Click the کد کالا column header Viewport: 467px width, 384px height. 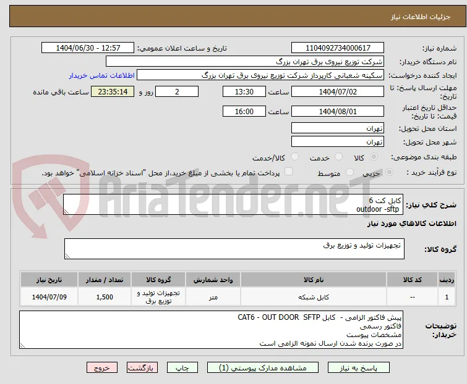[x=412, y=280]
